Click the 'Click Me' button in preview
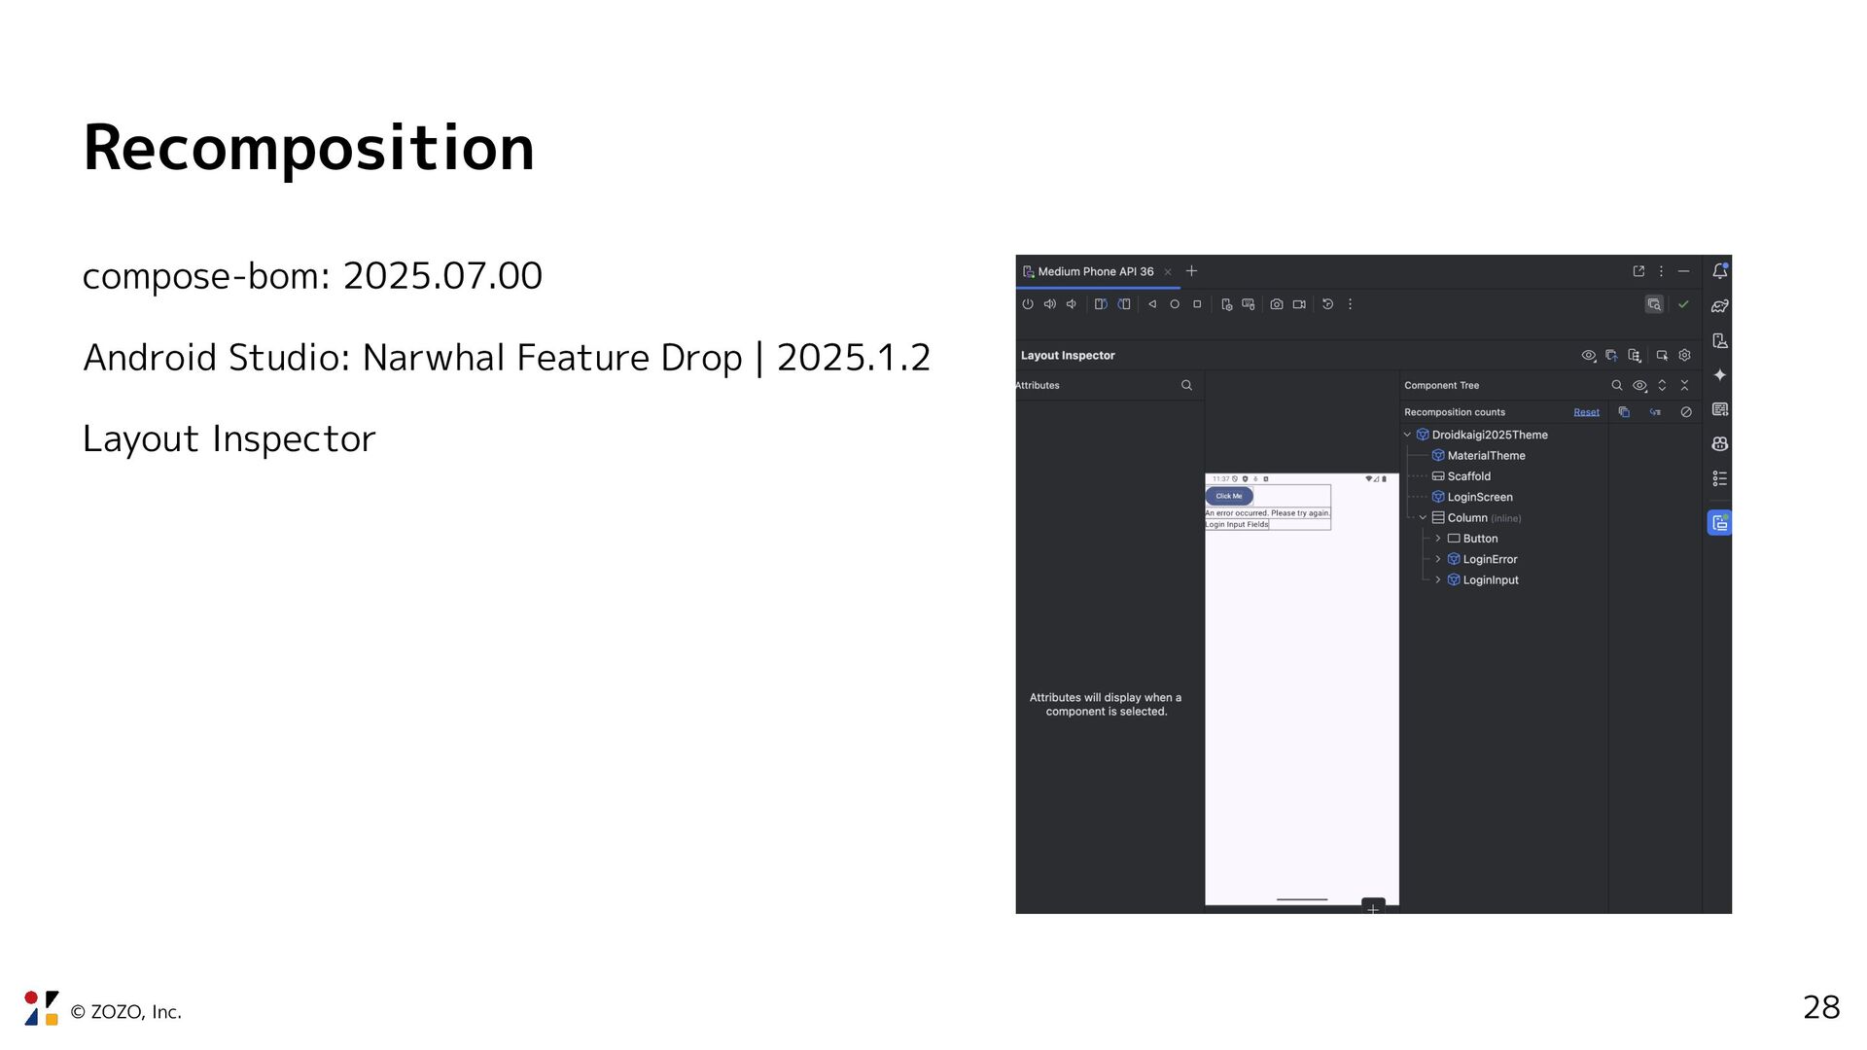The image size is (1867, 1050). coord(1229,496)
